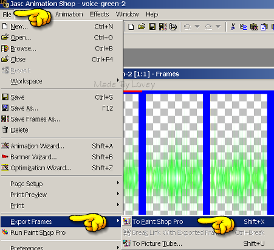
Task: Select Run Paint Shop Pro entry
Action: point(61,232)
